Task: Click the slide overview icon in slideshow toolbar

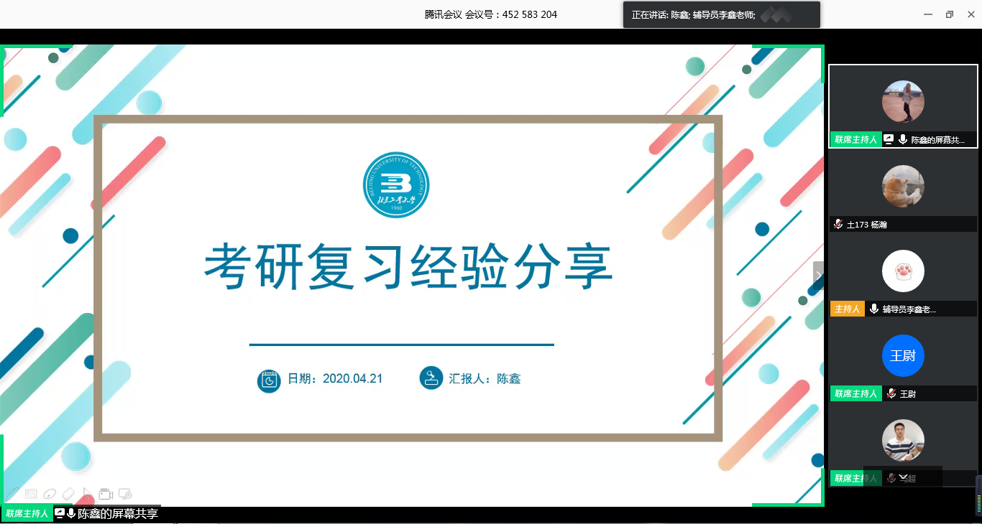Action: [31, 494]
